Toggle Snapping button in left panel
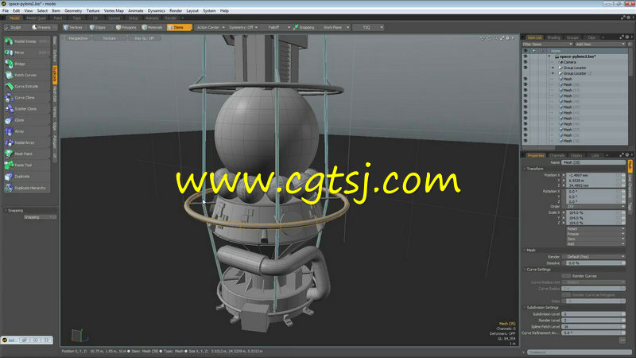Viewport: 636px width, 358px height. (39, 217)
